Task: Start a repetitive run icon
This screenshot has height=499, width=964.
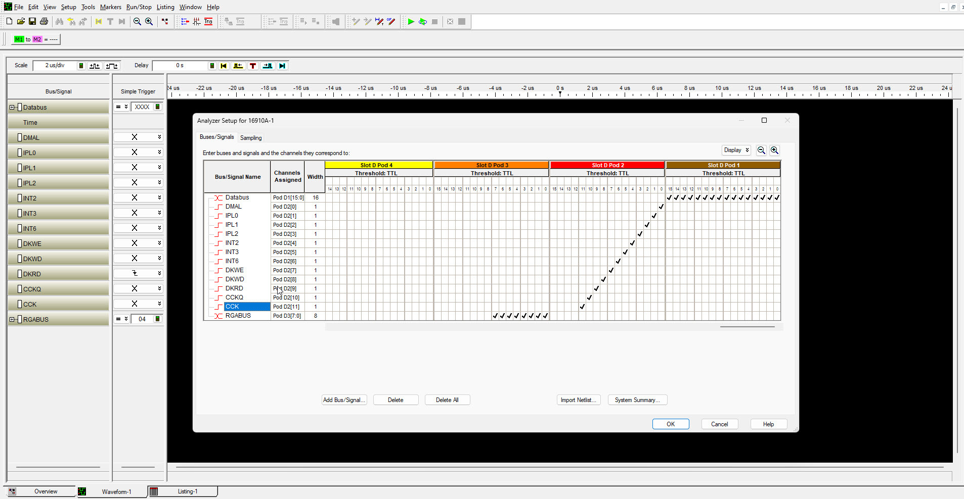Action: [423, 21]
